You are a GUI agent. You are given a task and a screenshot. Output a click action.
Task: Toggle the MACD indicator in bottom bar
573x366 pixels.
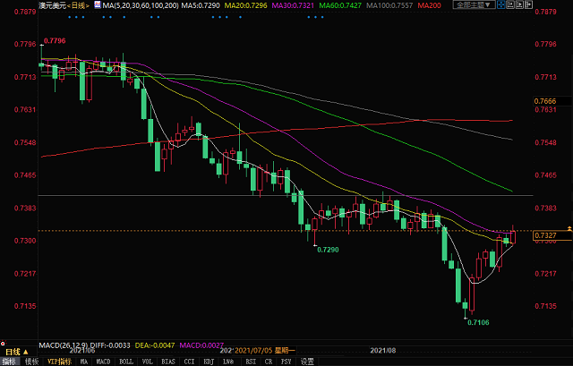pos(103,361)
